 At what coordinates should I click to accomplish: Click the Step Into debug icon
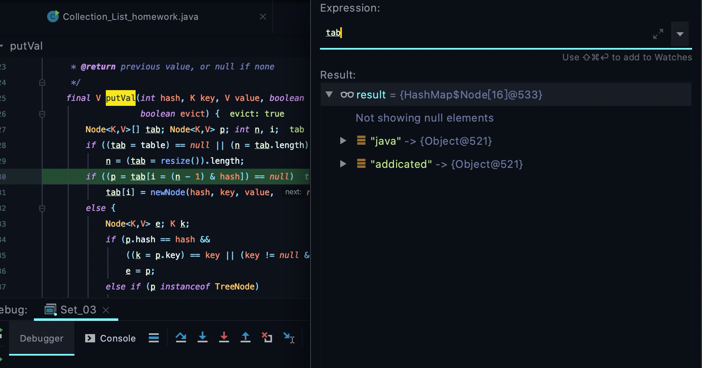click(203, 337)
